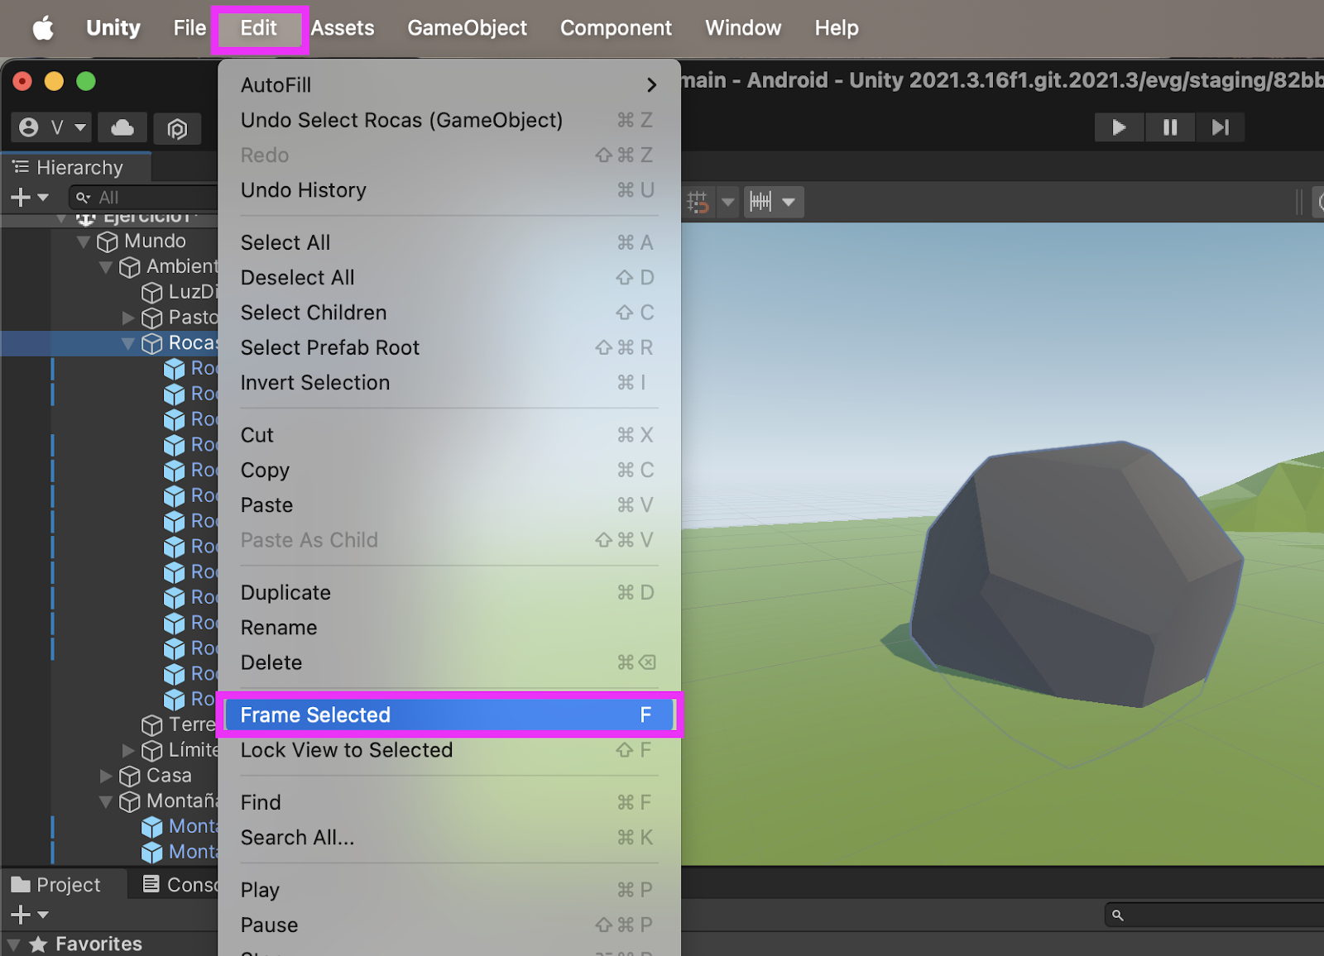The height and width of the screenshot is (956, 1324).
Task: Choose Paste from Edit menu
Action: pos(449,505)
